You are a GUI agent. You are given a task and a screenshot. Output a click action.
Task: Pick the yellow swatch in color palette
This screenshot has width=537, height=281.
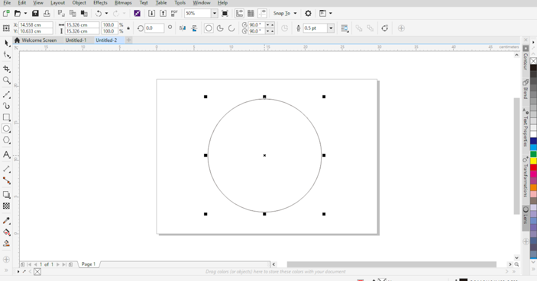point(533,160)
